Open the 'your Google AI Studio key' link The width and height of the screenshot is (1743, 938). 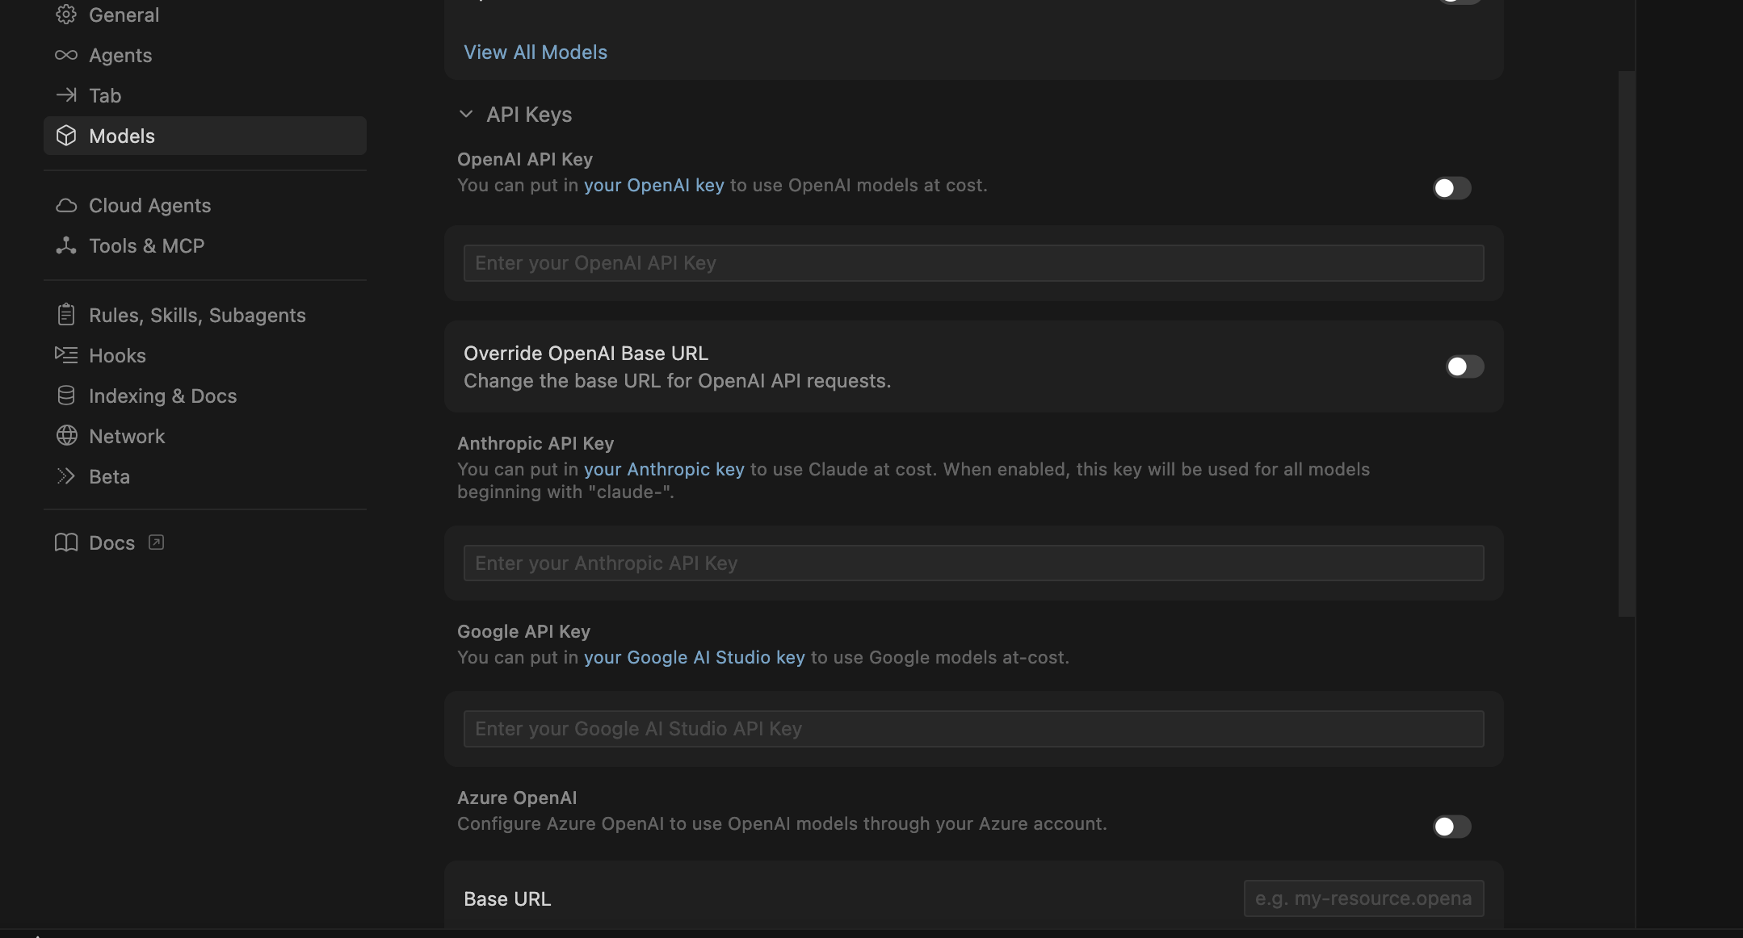click(x=694, y=657)
